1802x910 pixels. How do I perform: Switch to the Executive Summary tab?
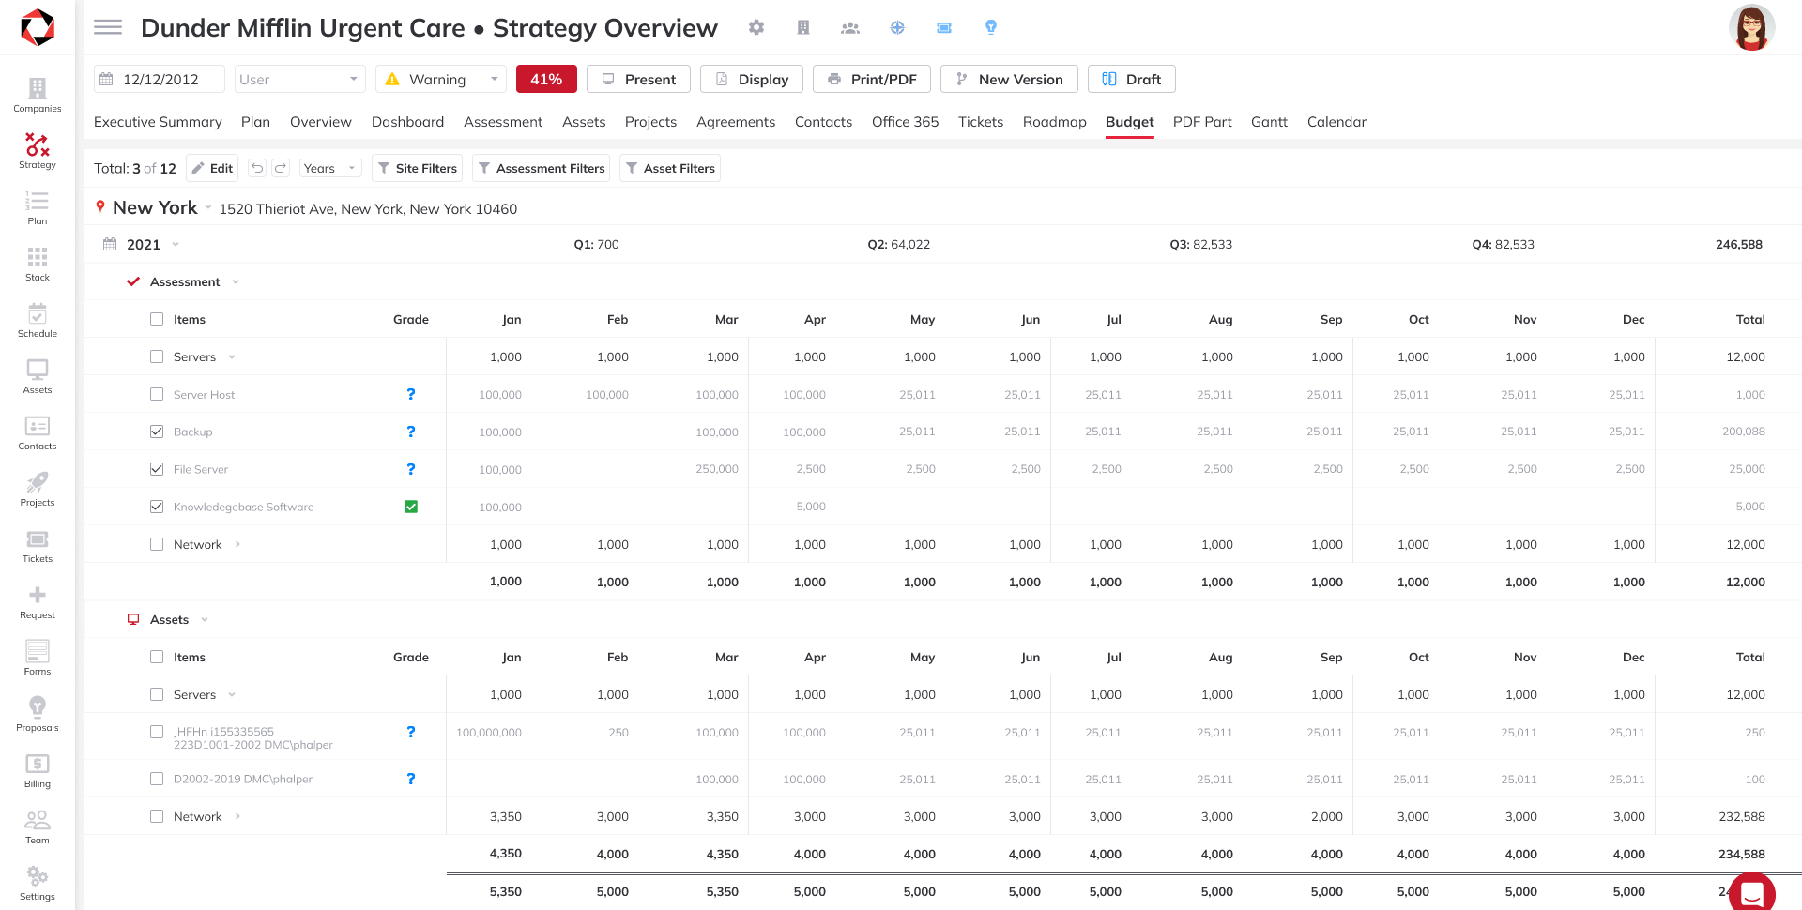point(158,122)
